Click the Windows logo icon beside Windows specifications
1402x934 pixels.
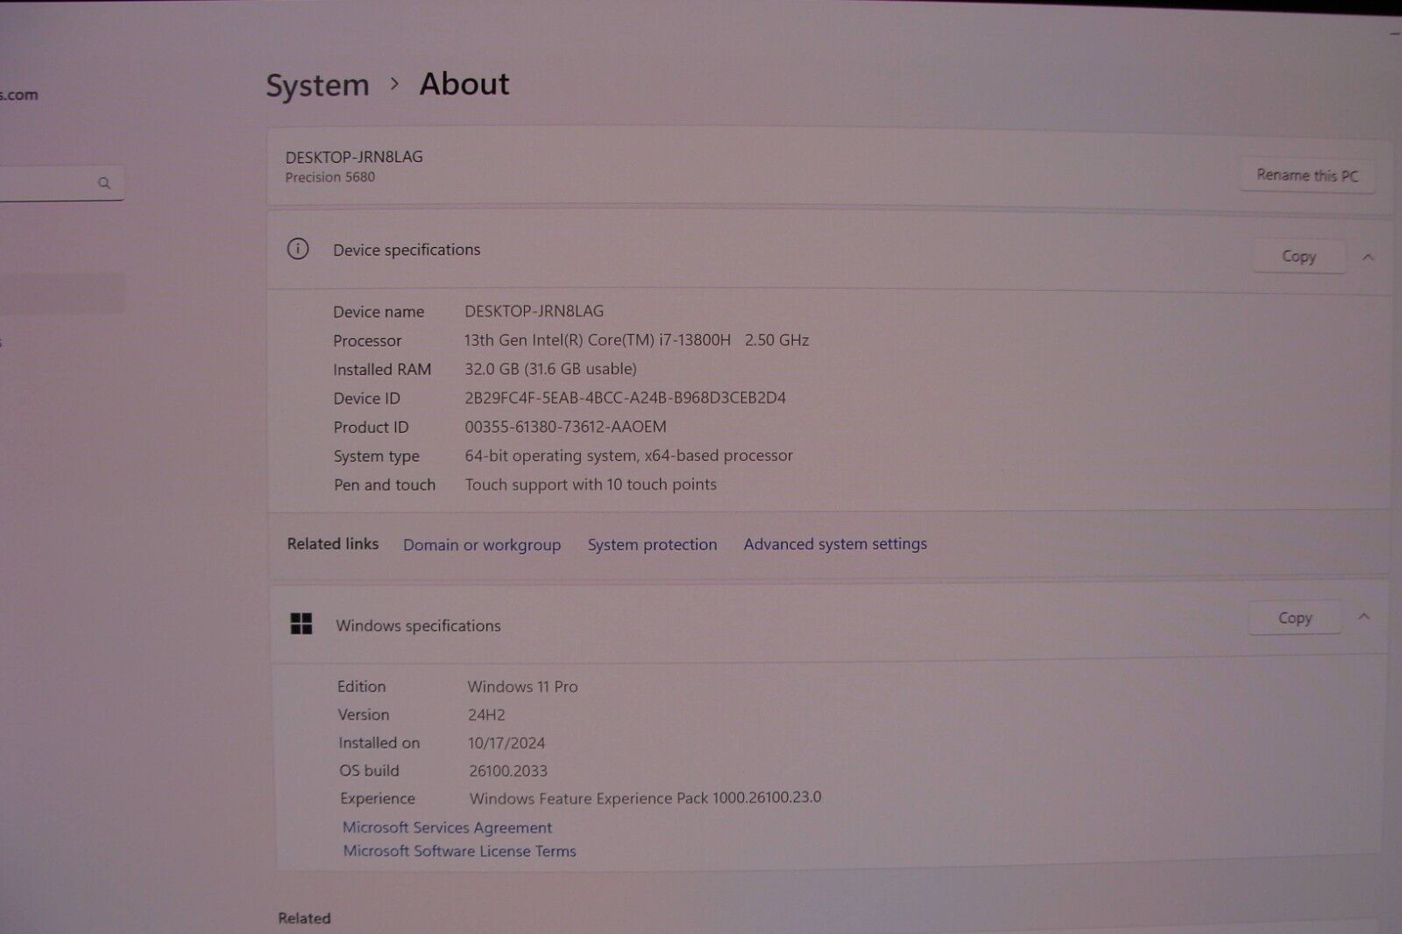tap(301, 624)
